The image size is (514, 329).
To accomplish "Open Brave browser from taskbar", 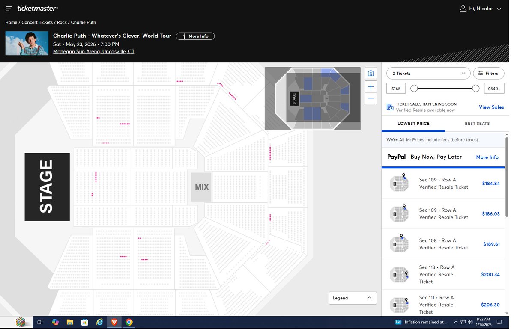I will coord(114,322).
